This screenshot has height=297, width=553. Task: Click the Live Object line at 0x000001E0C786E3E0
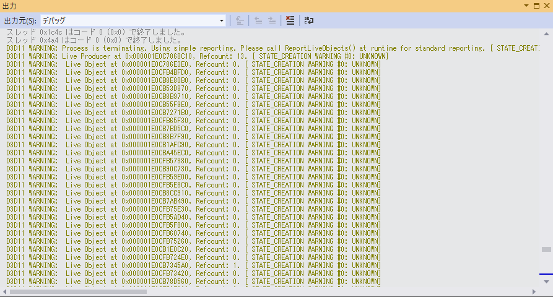(194, 64)
